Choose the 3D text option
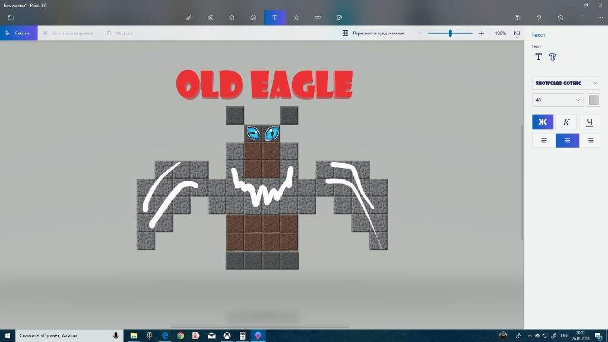Image resolution: width=608 pixels, height=342 pixels. point(553,57)
